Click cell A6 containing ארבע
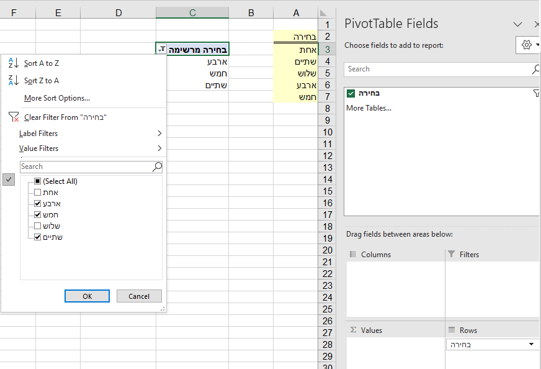The height and width of the screenshot is (369, 541). [x=296, y=85]
